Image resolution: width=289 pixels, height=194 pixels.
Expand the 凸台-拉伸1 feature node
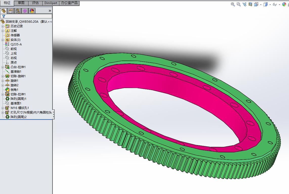click(x=3, y=67)
